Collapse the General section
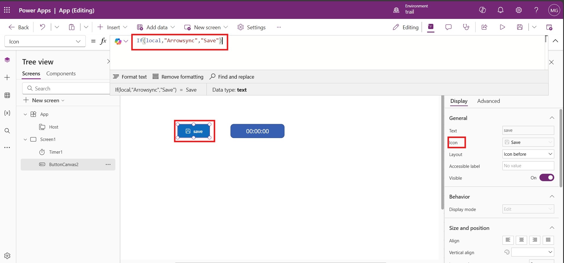 (552, 118)
